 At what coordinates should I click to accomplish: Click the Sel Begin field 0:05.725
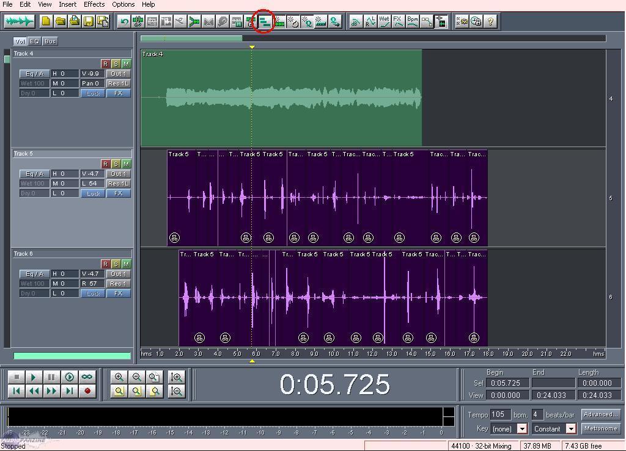[x=507, y=383]
